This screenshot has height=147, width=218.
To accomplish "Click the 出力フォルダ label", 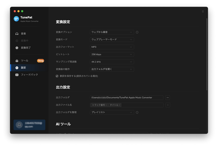I will 63,97.
